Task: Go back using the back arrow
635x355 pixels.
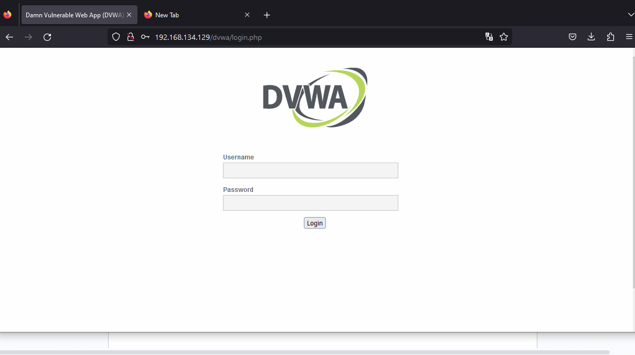Action: pyautogui.click(x=9, y=37)
